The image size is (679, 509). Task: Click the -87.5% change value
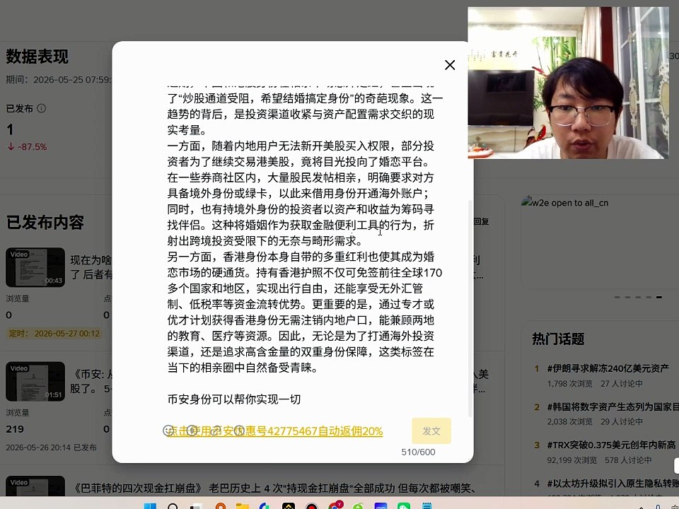point(32,147)
